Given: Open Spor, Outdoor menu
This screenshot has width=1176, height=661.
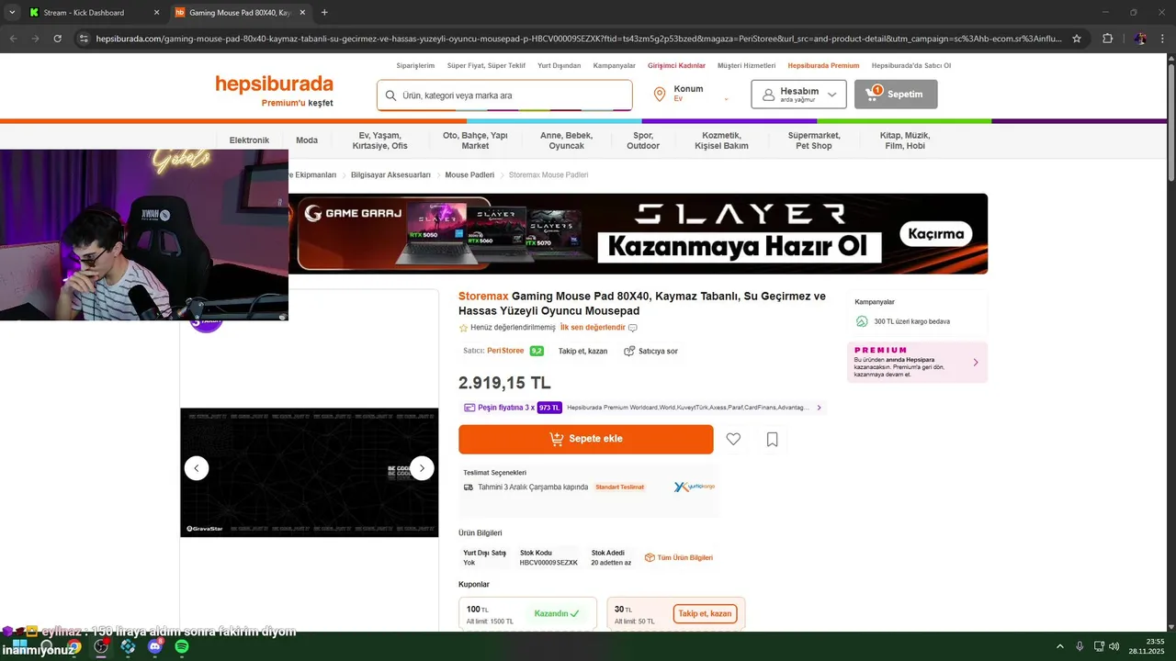Looking at the screenshot, I should [x=643, y=140].
